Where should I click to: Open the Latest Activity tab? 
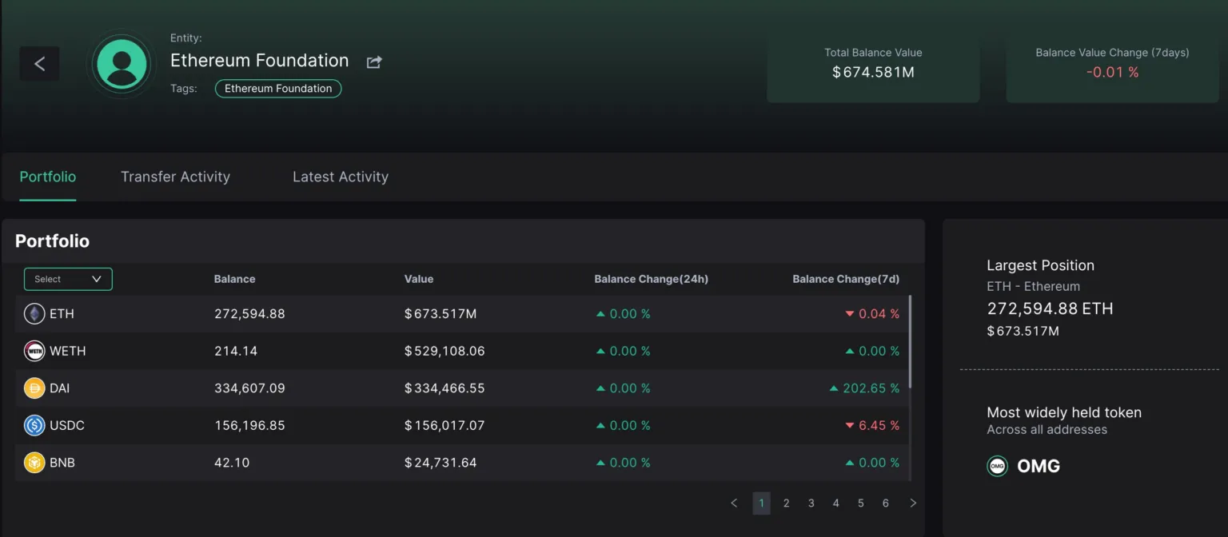[x=340, y=177]
